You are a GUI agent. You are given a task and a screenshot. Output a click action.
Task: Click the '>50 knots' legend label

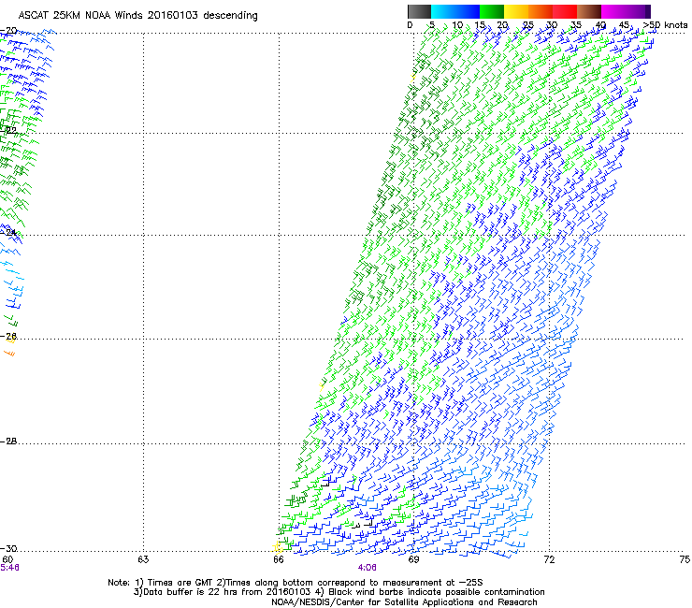pyautogui.click(x=665, y=25)
